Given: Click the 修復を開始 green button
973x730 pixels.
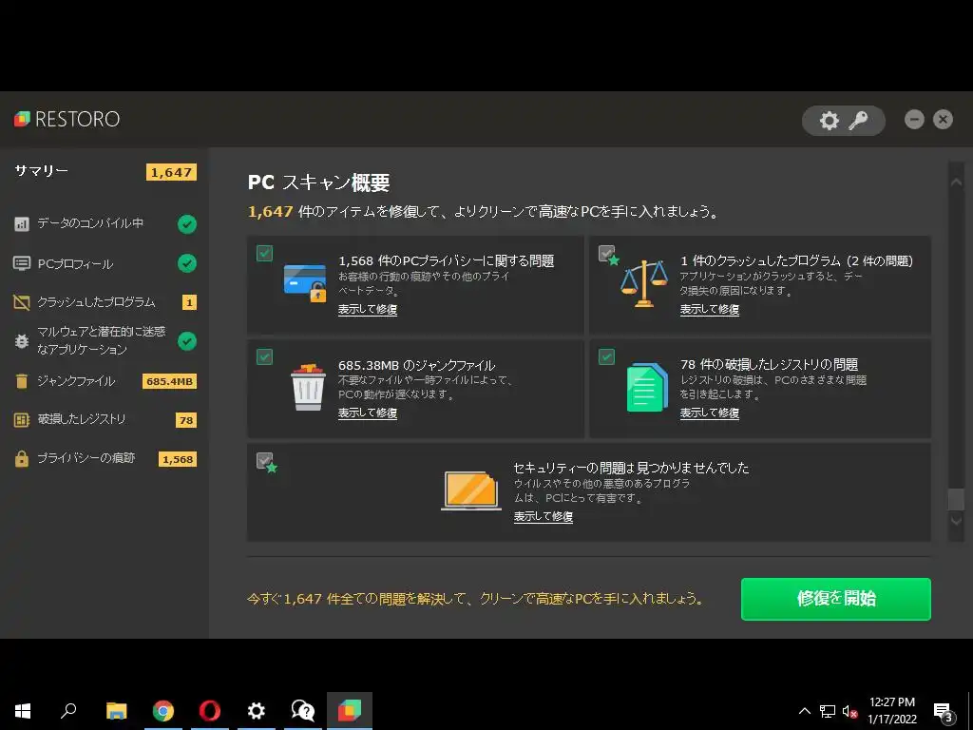Looking at the screenshot, I should click(x=836, y=599).
